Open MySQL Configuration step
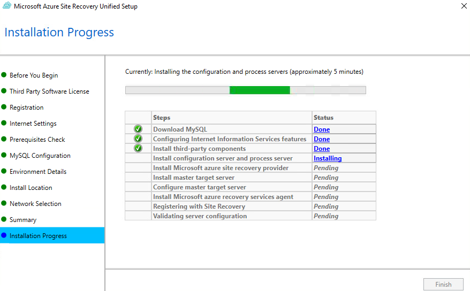Screen dimensions: 470x291 [x=40, y=156]
